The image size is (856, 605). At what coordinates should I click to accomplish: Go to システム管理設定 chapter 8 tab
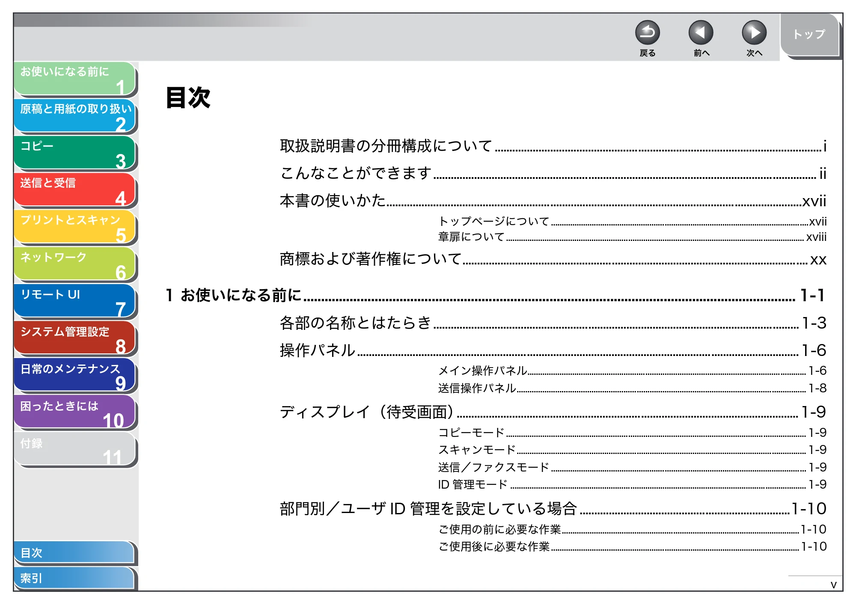pyautogui.click(x=75, y=338)
